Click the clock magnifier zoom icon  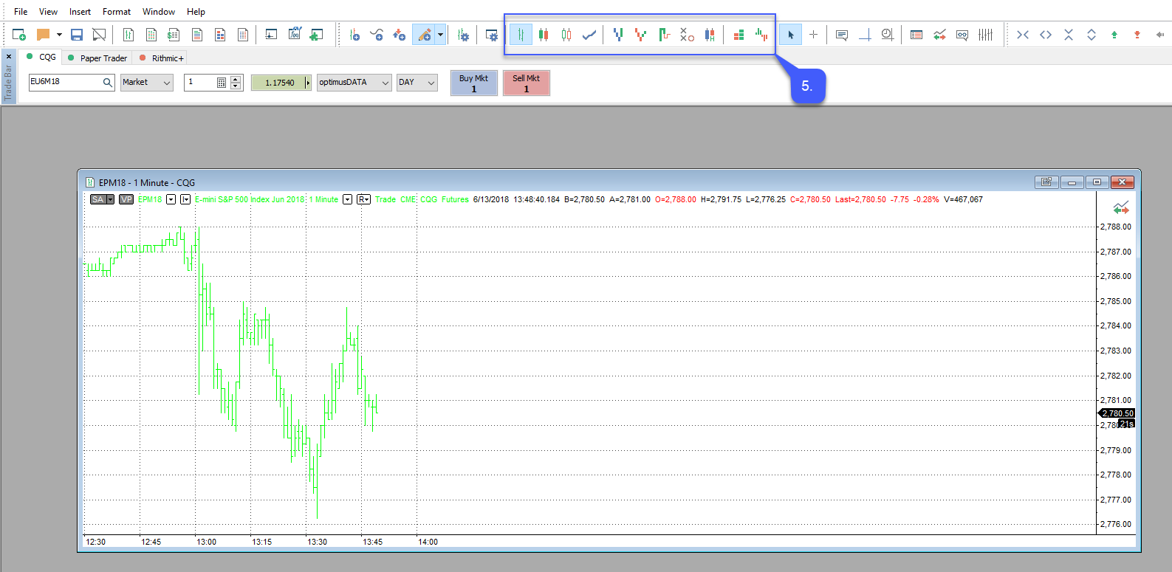888,35
